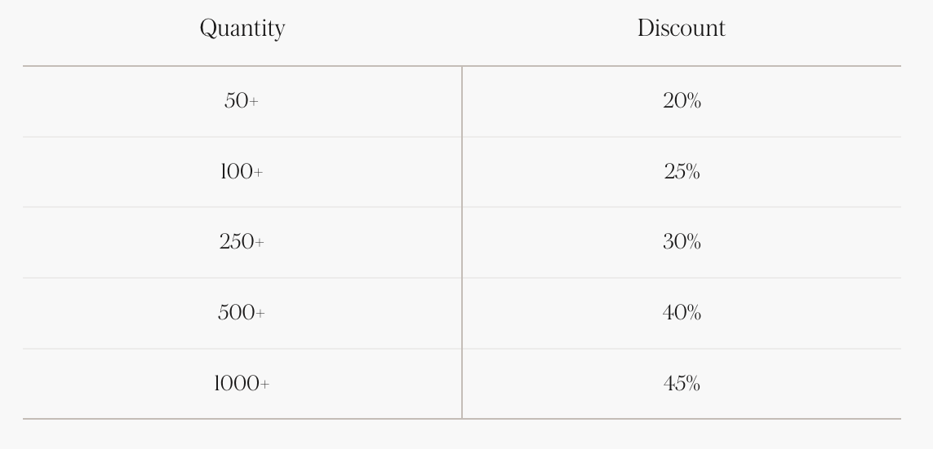Viewport: 933px width, 449px height.
Task: Click the Discount column header
Action: tap(681, 29)
